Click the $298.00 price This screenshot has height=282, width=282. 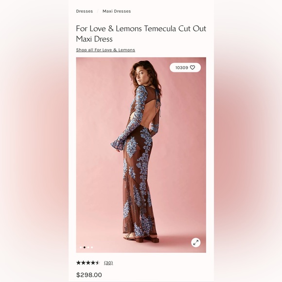(89, 275)
